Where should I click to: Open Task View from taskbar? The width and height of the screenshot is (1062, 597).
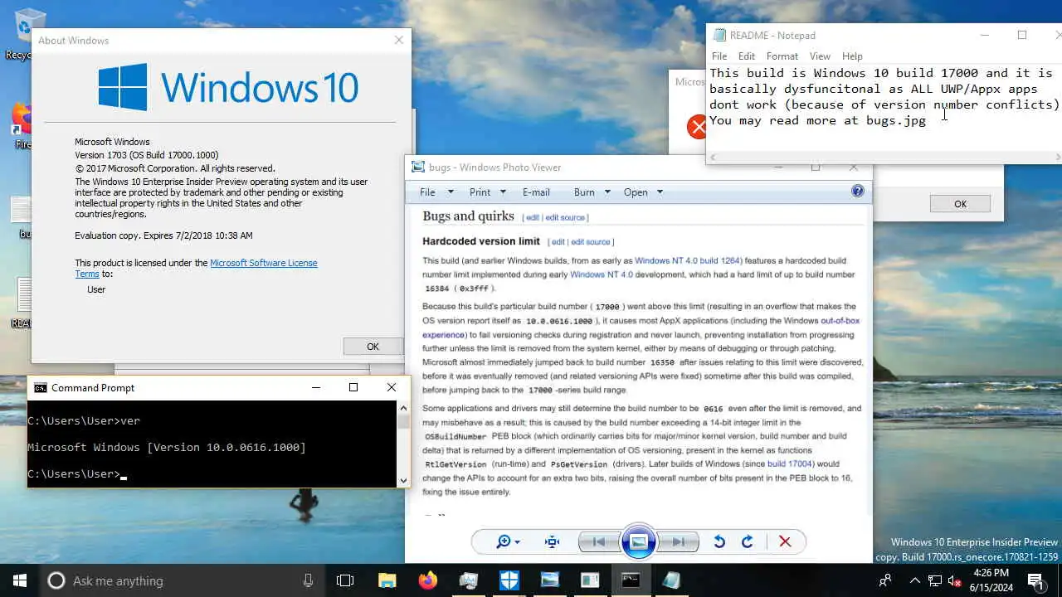(345, 580)
